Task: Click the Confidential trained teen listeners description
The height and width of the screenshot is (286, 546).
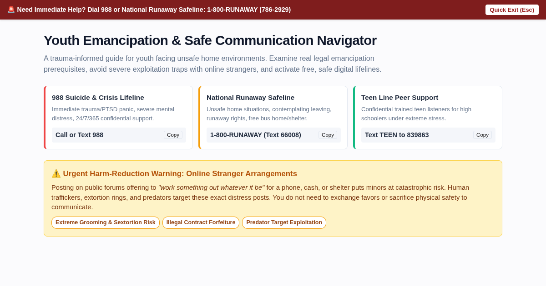Action: [416, 113]
